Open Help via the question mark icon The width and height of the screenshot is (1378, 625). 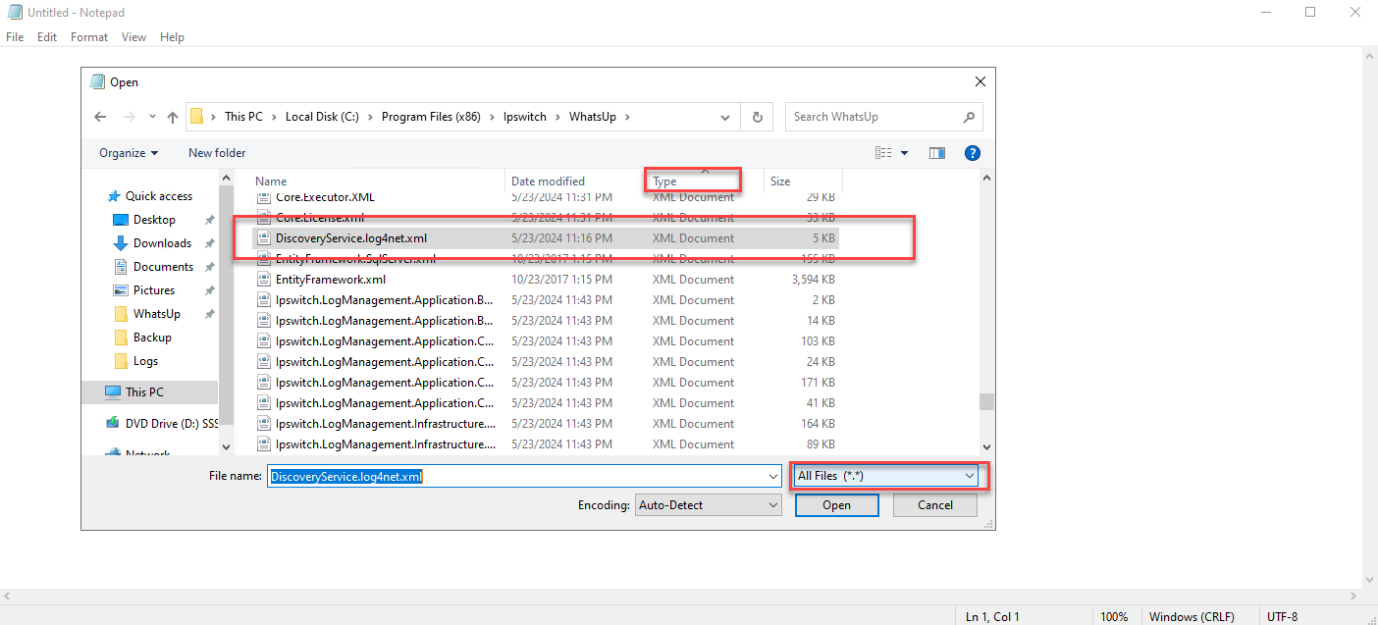tap(973, 152)
